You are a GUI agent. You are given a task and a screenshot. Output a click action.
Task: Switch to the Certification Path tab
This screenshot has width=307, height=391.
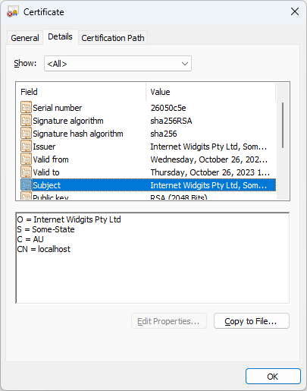[113, 38]
